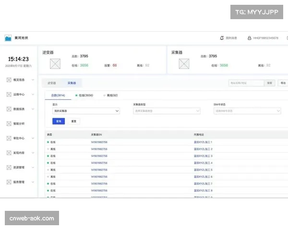Expand the 服务管理 sidebar chevron
Image resolution: width=288 pixels, height=230 pixels.
click(x=33, y=182)
